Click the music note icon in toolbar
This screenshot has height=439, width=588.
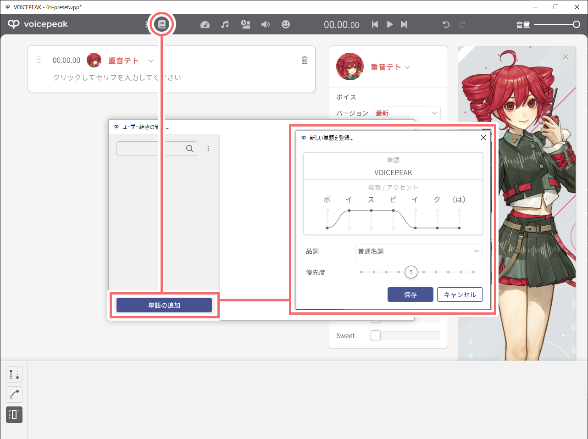225,24
